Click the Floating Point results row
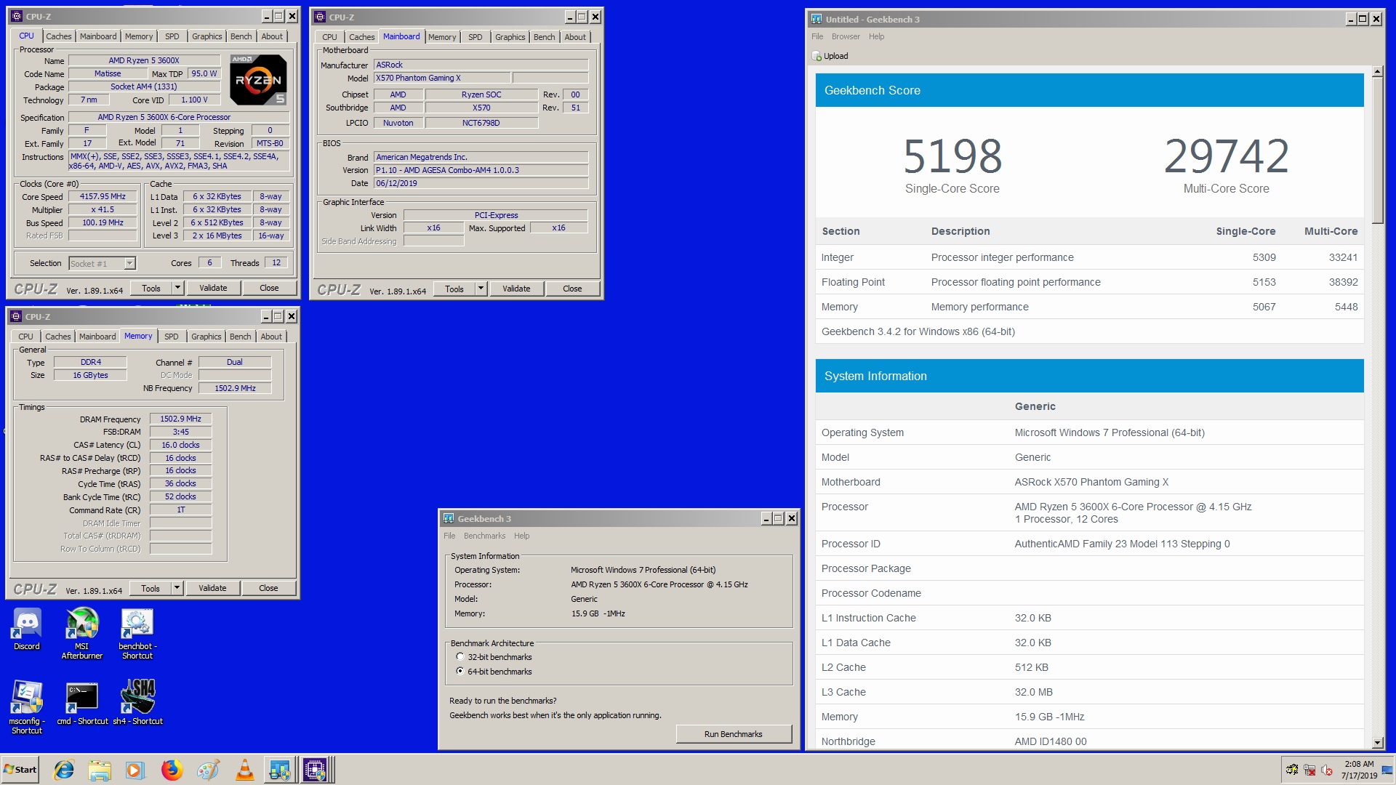The image size is (1396, 785). tap(1089, 282)
